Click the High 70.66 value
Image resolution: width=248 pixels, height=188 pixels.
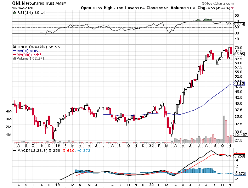pos(113,8)
